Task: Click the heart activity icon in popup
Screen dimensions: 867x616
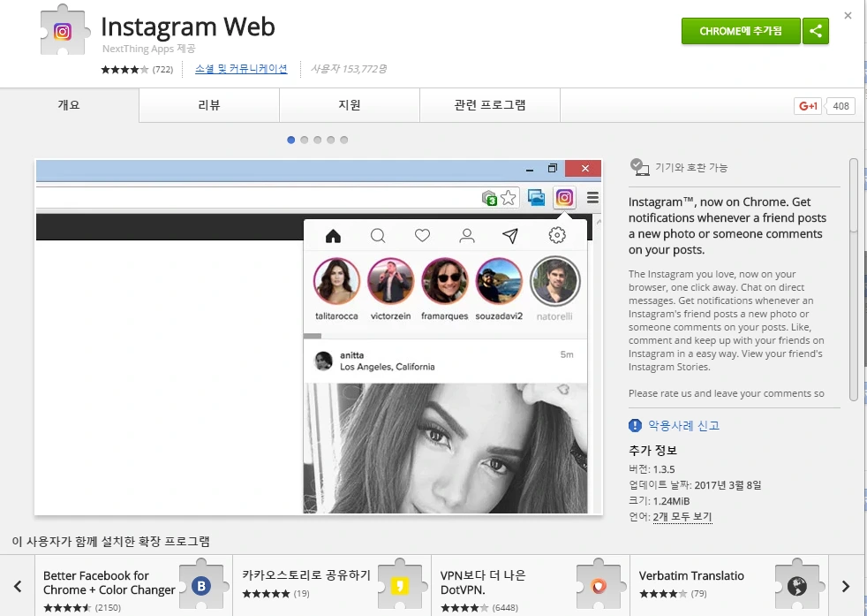Action: coord(422,236)
